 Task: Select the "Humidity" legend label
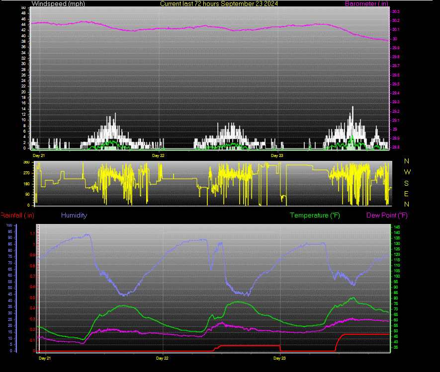(x=74, y=215)
